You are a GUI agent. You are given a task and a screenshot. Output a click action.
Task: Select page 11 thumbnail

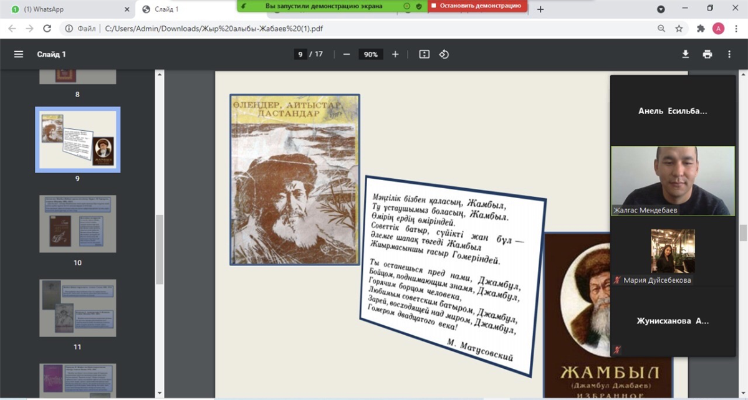77,308
